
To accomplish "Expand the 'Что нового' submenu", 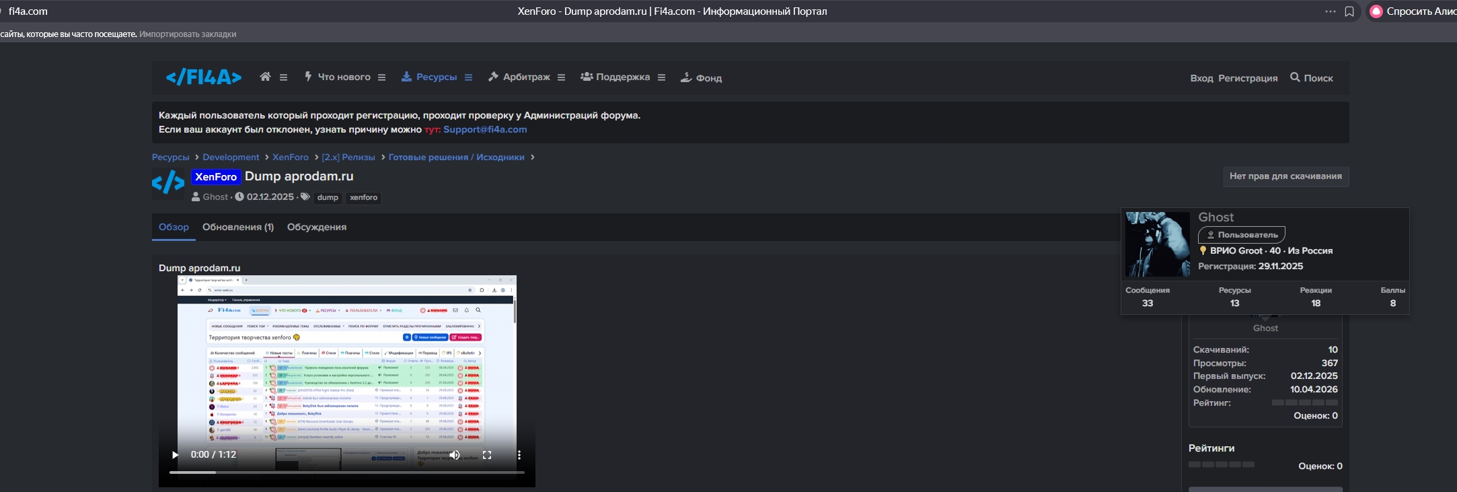I will [x=381, y=77].
